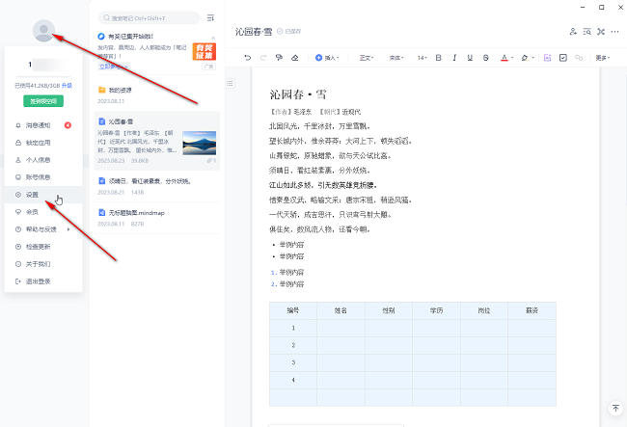Click the purple toolbar icon beside highlight
This screenshot has height=427, width=627.
(548, 58)
